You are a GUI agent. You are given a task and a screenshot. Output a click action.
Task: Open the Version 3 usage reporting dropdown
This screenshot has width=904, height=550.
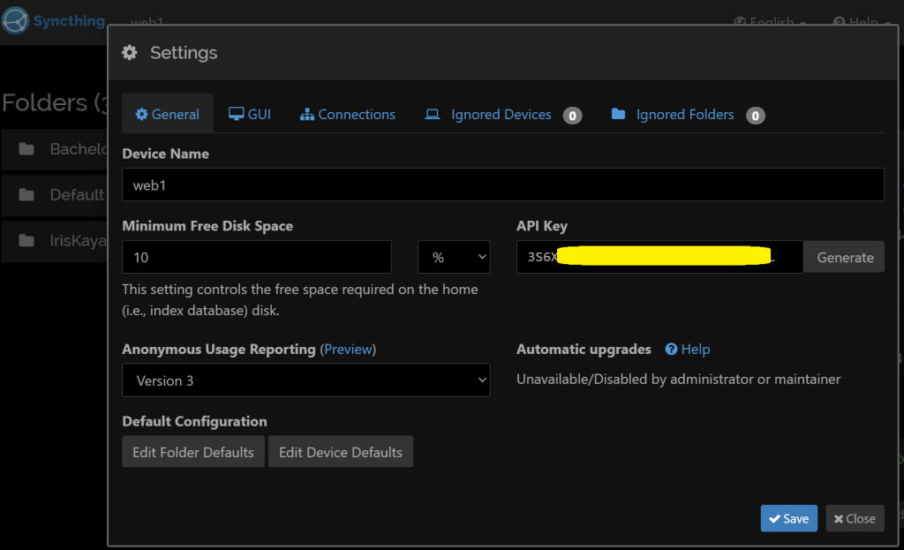coord(305,380)
